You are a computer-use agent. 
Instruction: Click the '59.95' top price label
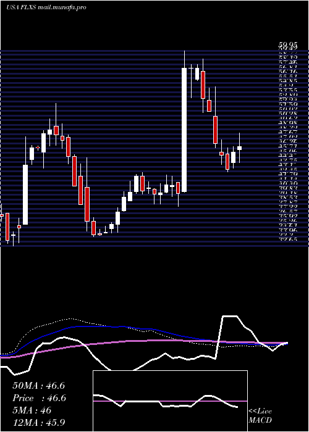(x=287, y=46)
